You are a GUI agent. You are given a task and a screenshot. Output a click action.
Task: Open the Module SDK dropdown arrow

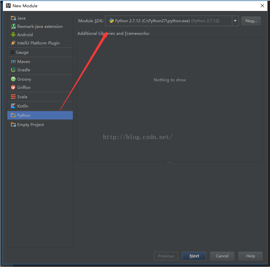[x=235, y=21]
